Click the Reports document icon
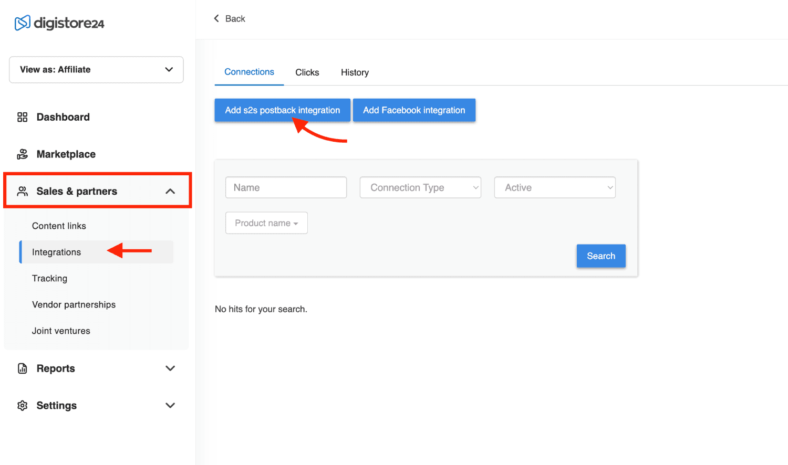788x465 pixels. click(22, 368)
